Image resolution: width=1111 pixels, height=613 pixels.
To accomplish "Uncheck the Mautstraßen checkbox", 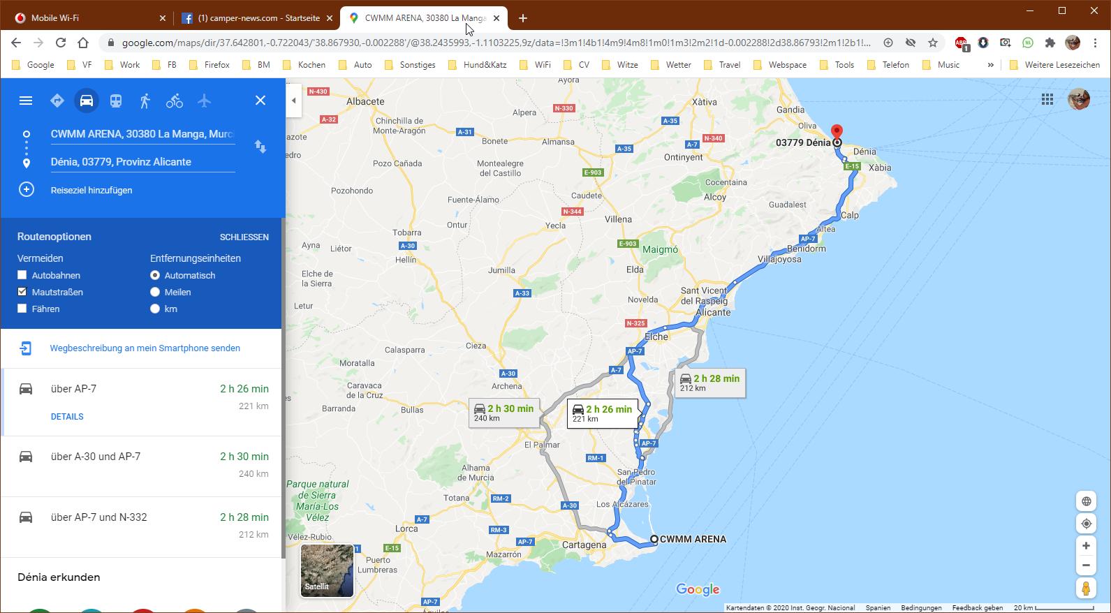I will pyautogui.click(x=22, y=292).
